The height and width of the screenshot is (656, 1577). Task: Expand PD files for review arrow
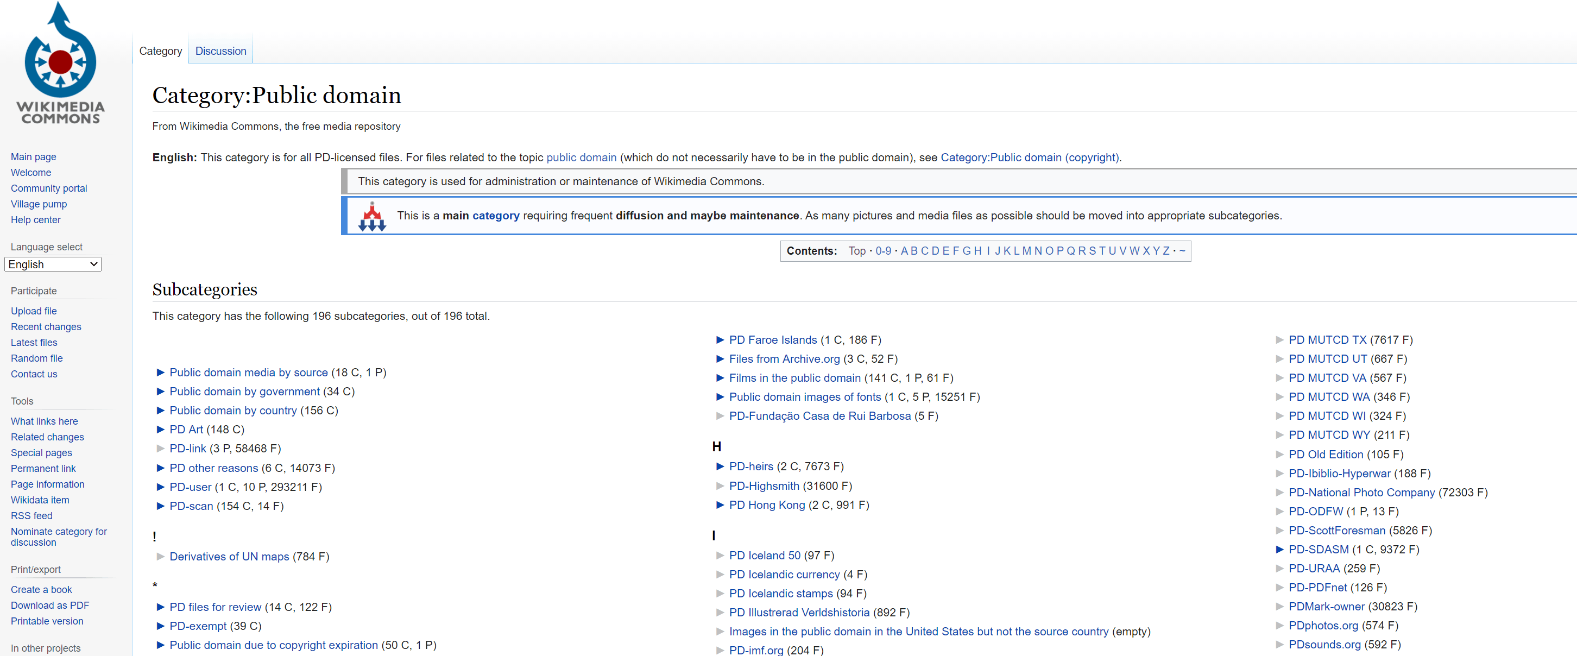[160, 607]
